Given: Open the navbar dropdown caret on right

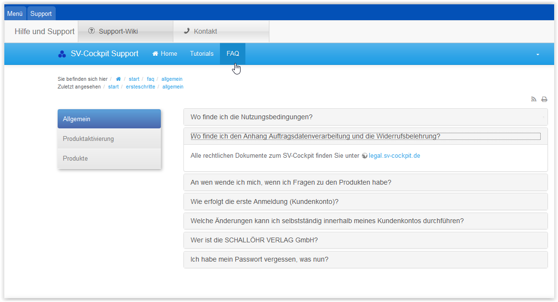Looking at the screenshot, I should [x=538, y=54].
